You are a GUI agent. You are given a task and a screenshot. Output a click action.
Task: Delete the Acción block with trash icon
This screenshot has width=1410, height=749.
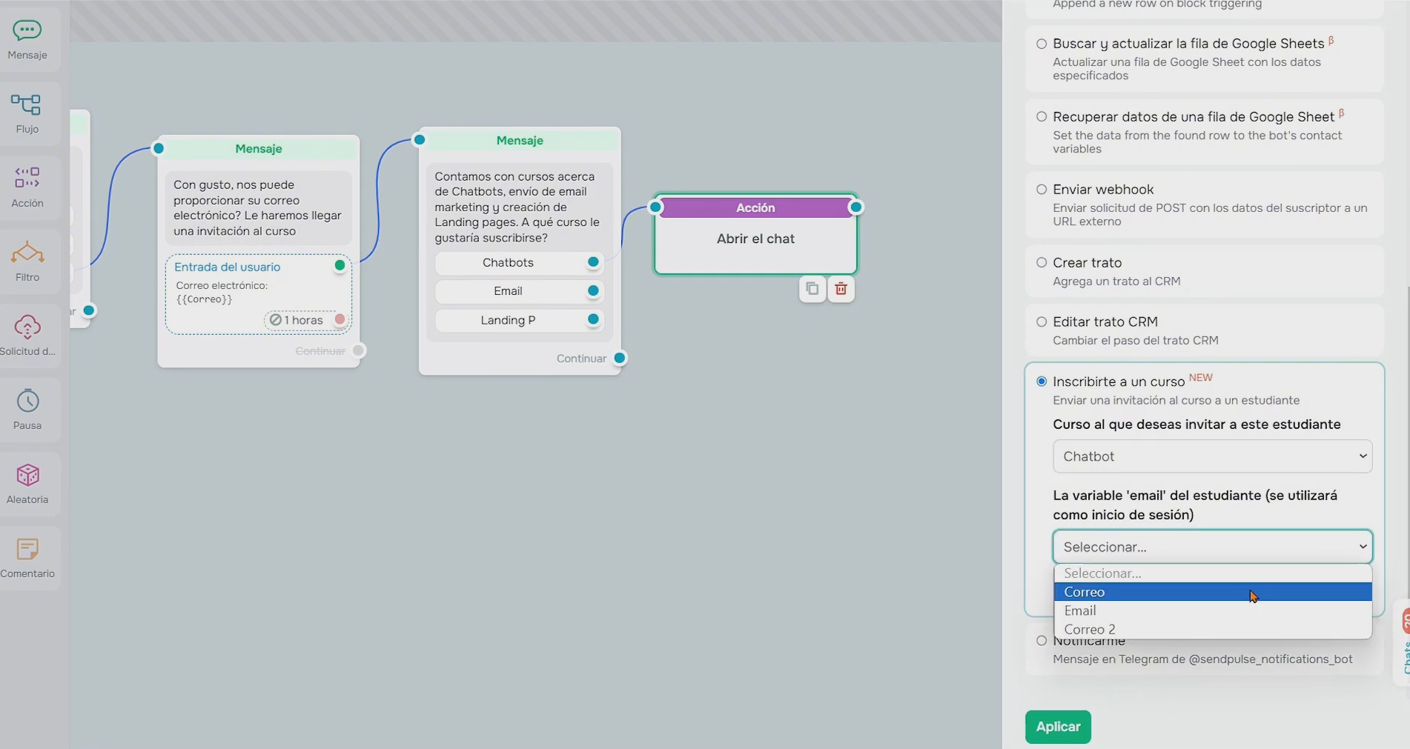click(841, 289)
